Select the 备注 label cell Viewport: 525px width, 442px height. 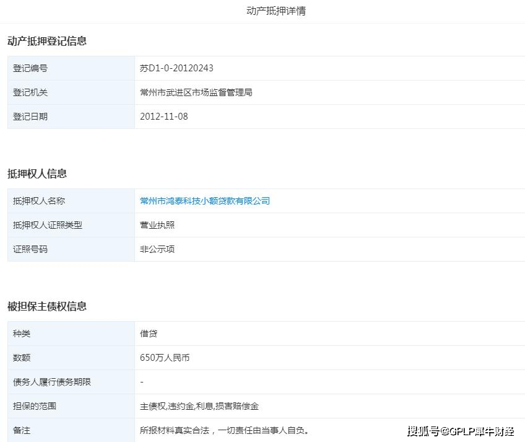(71, 430)
